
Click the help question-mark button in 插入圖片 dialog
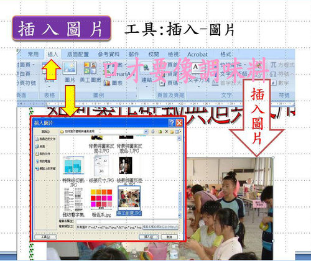[172, 123]
